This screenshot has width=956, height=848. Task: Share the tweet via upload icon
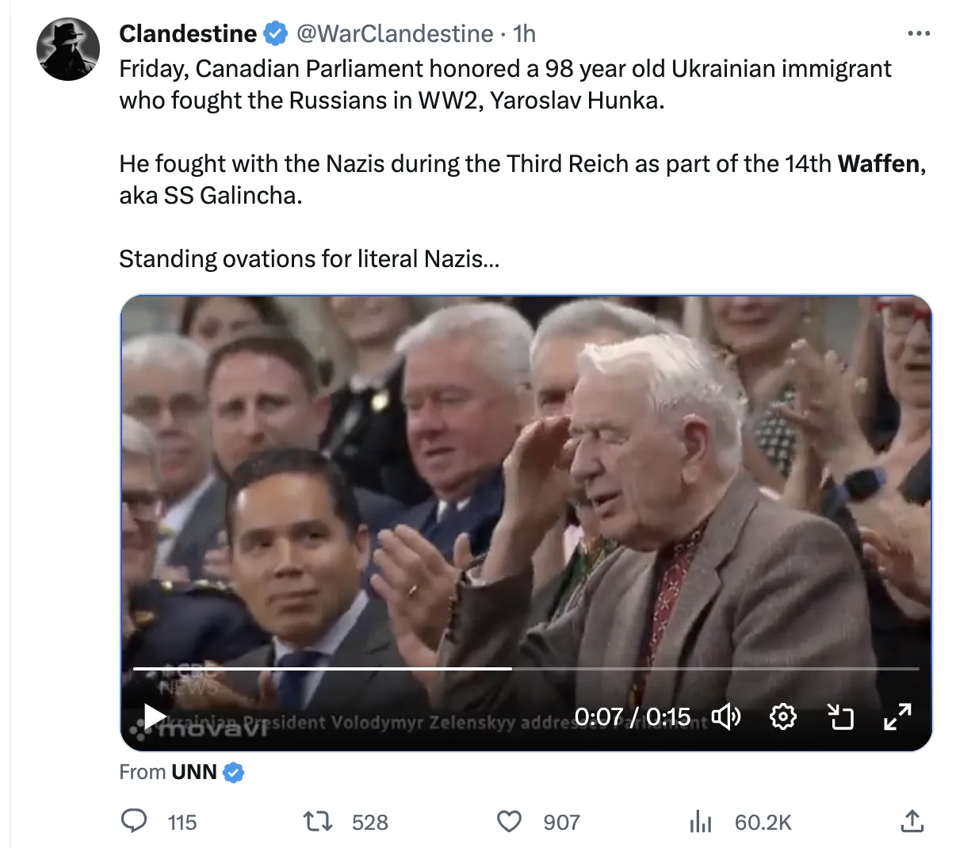(x=912, y=821)
